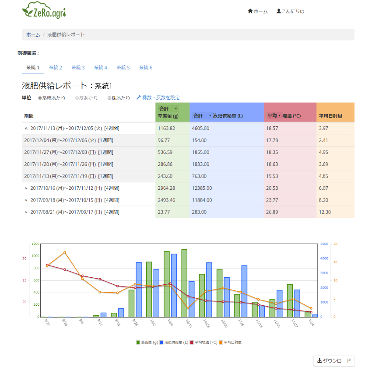
Task: Collapse the 2017/11/13–12/05 four-week row
Action: pos(26,128)
